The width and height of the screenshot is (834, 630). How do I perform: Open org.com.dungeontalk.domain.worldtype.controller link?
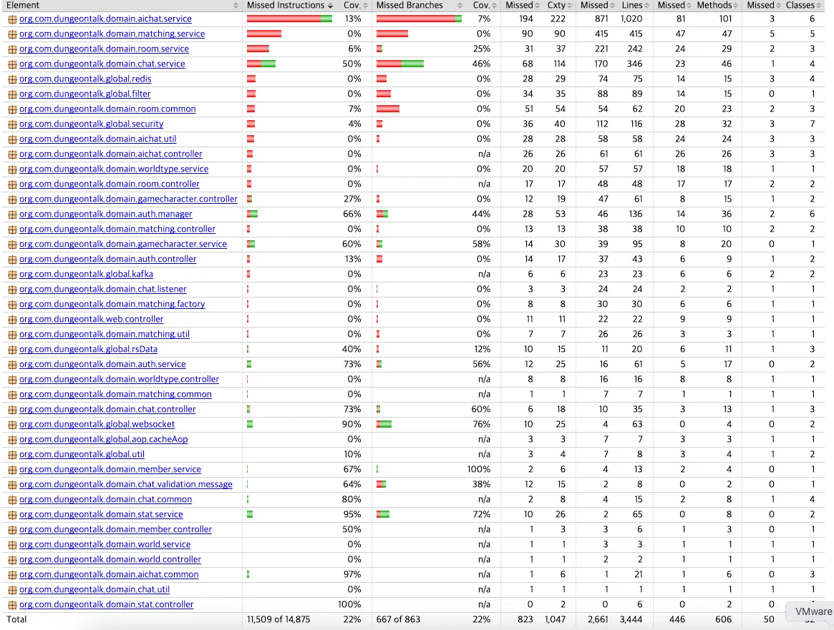pos(119,379)
